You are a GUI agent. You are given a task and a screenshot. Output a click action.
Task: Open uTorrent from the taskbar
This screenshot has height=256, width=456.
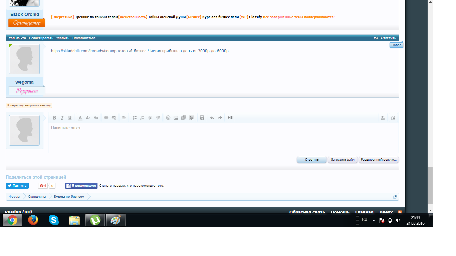[95, 220]
